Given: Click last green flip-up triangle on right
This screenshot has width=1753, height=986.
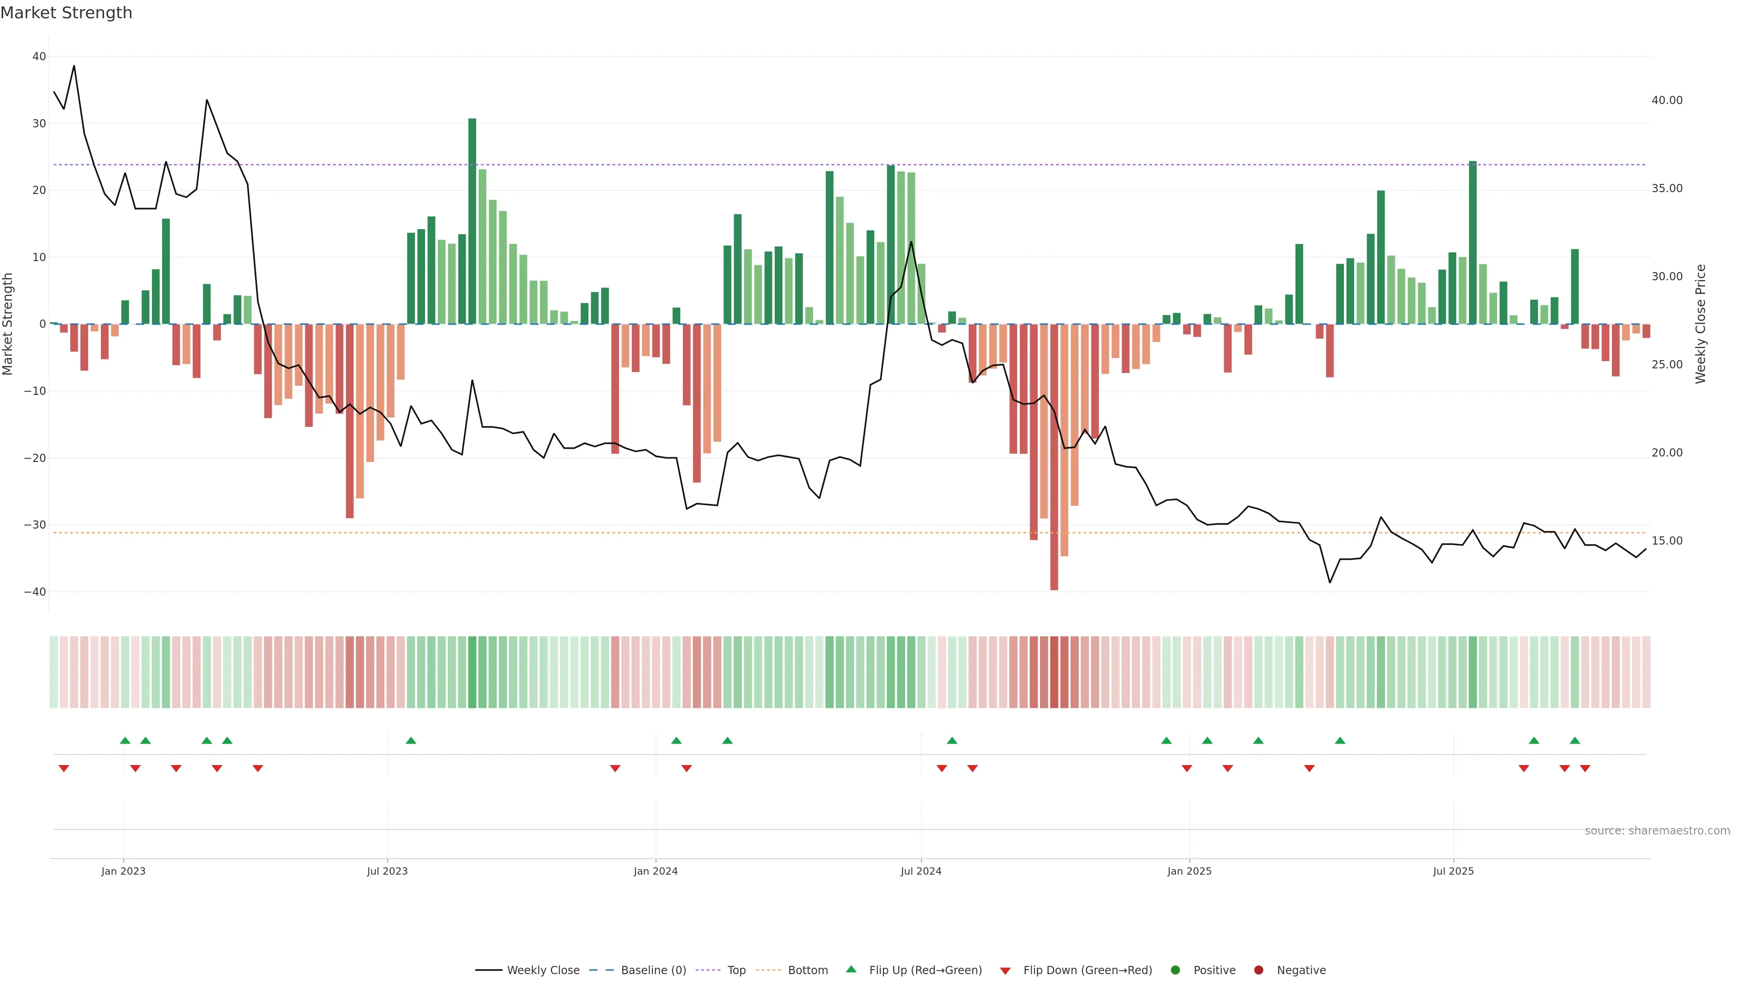Looking at the screenshot, I should (1575, 740).
